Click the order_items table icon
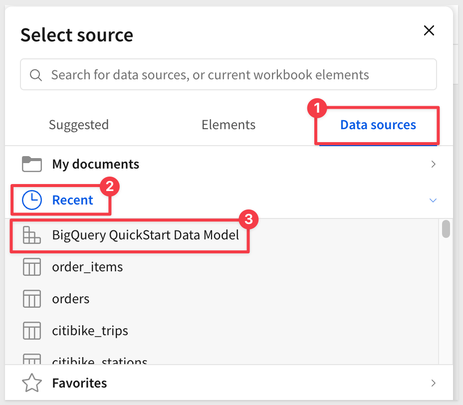 tap(32, 267)
